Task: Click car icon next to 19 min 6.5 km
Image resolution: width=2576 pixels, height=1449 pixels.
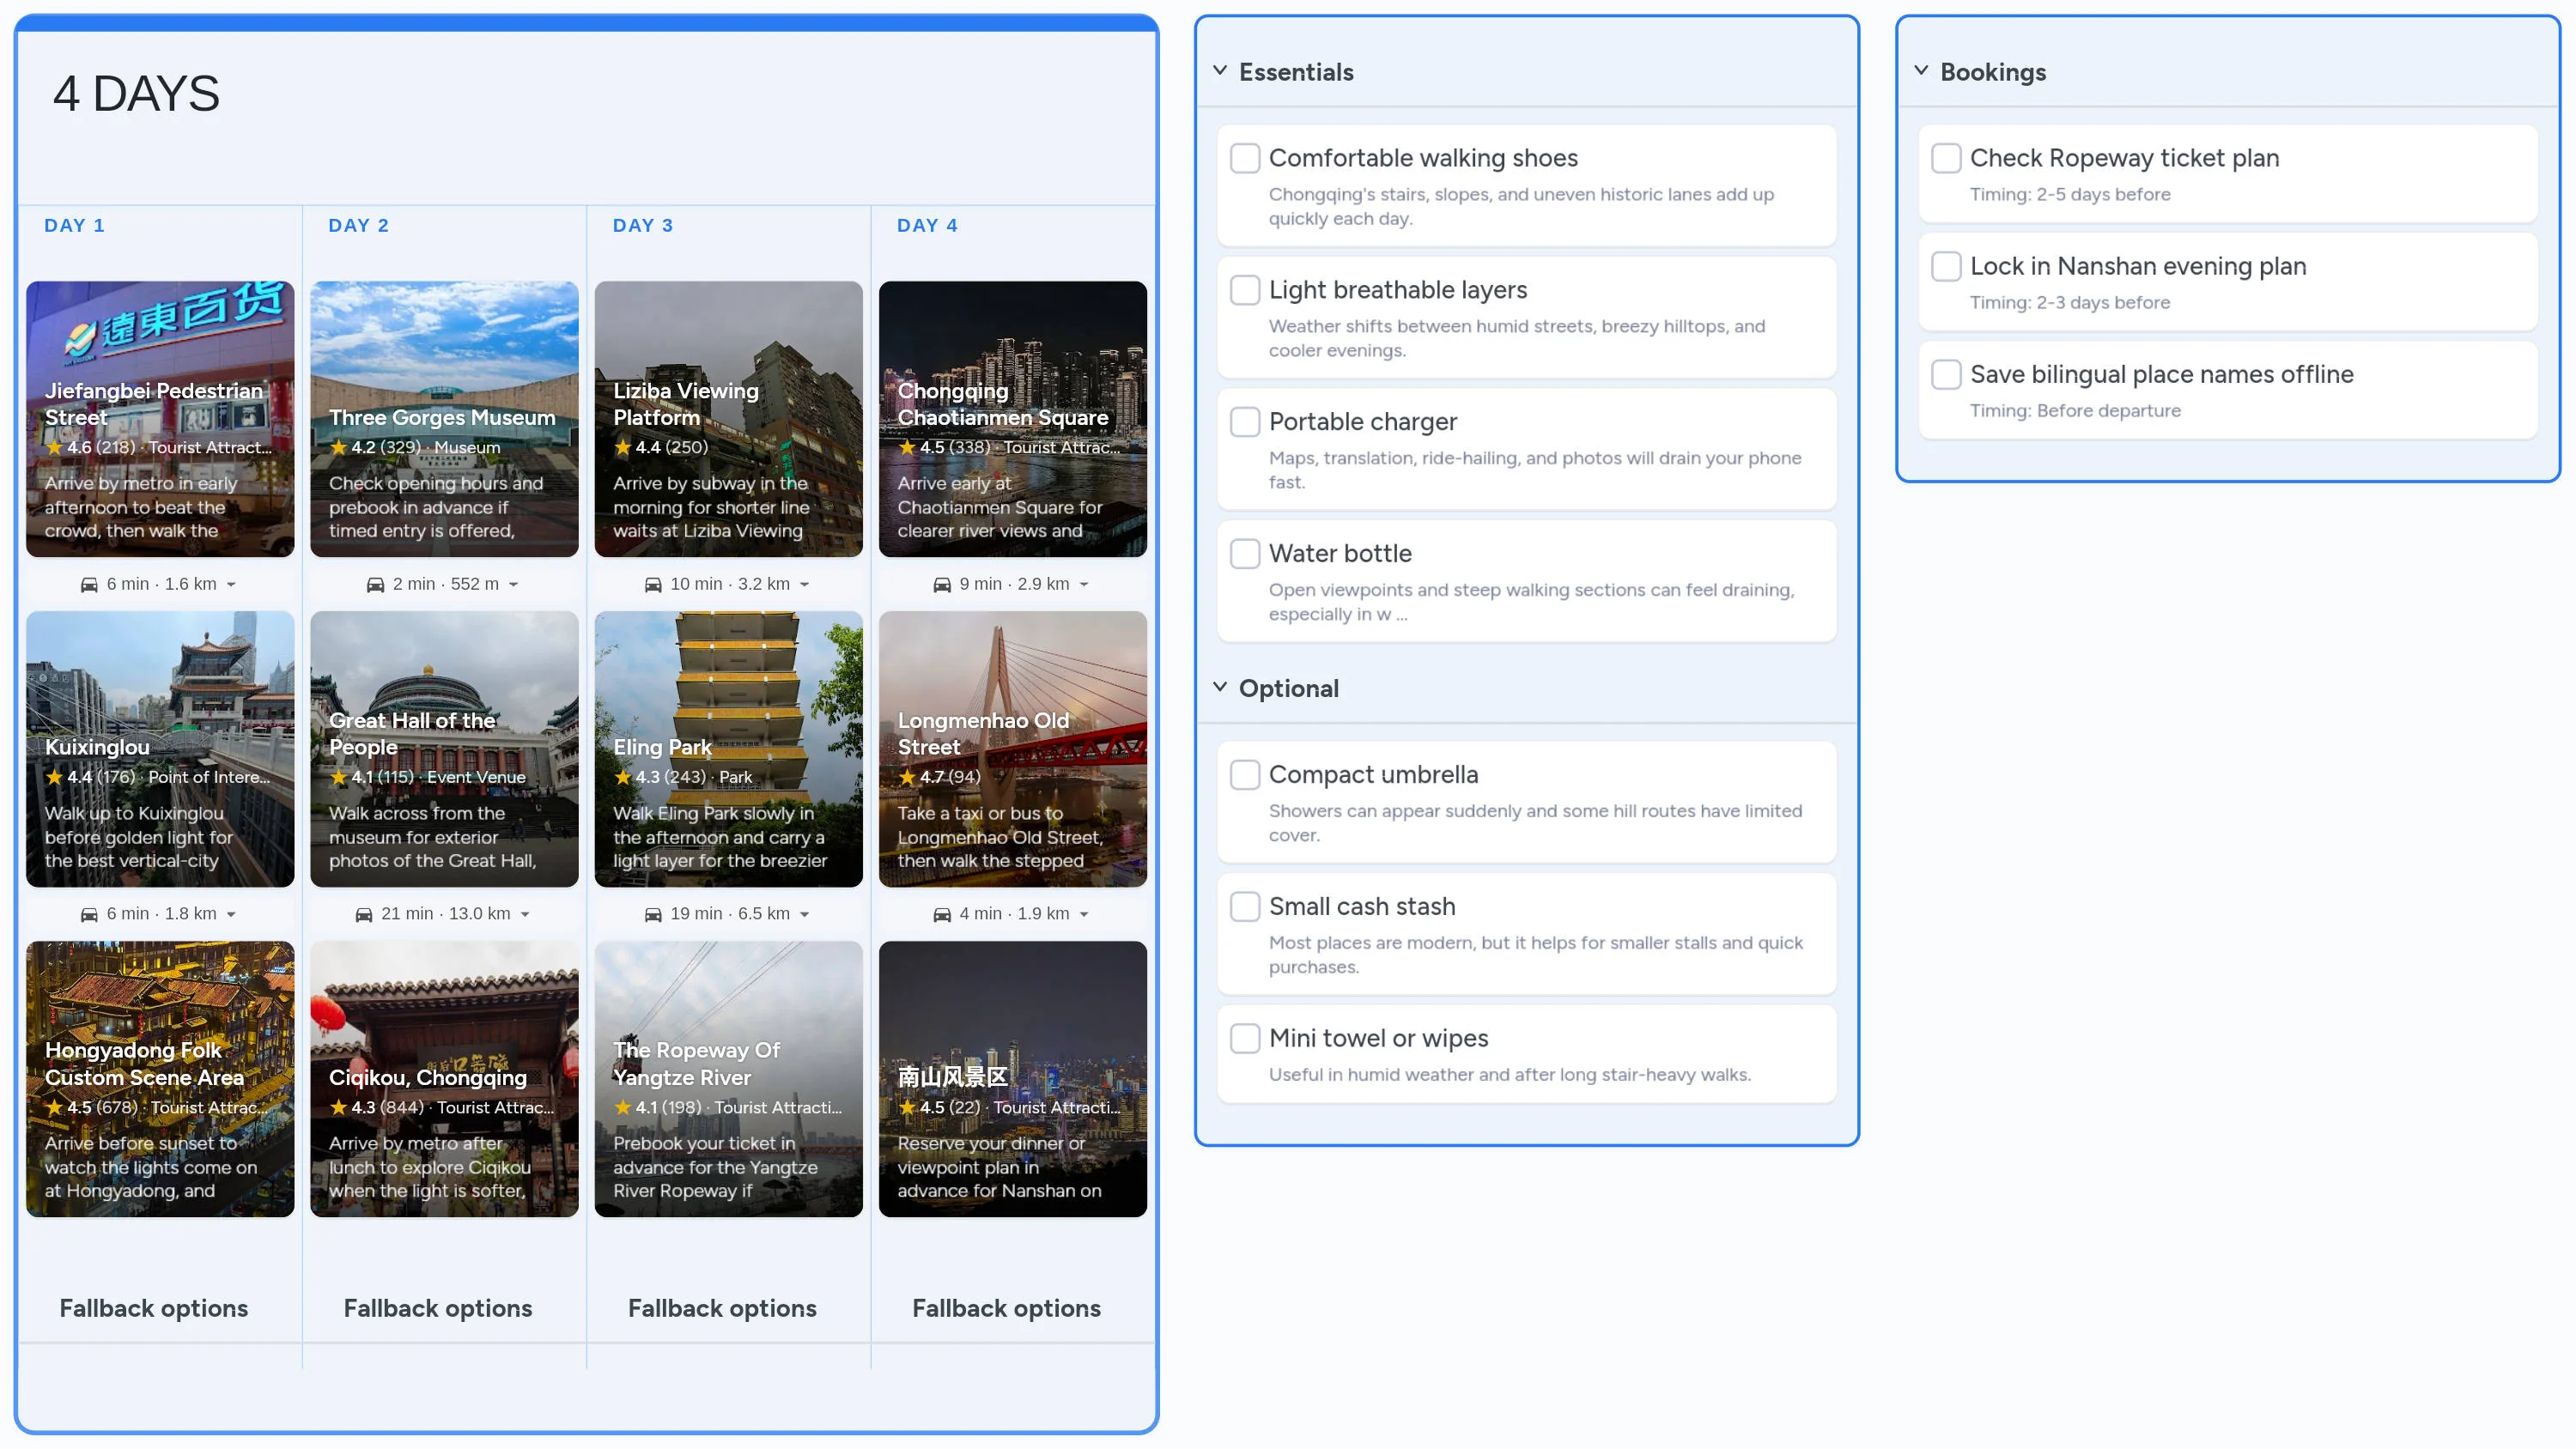Action: click(x=653, y=914)
